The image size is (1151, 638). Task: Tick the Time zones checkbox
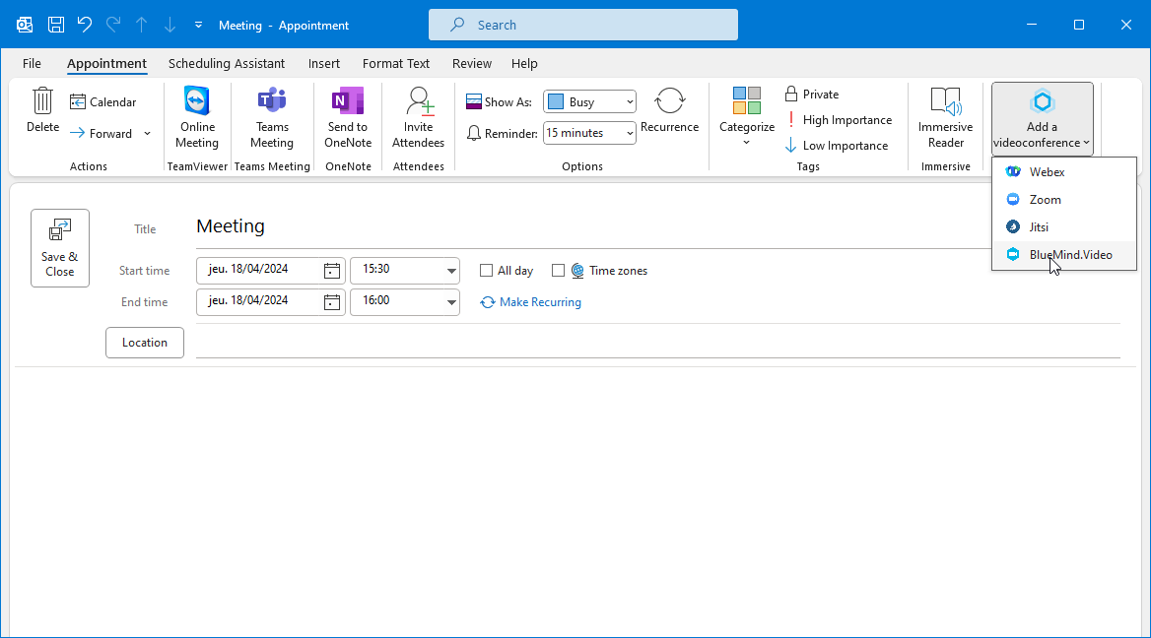(x=558, y=271)
